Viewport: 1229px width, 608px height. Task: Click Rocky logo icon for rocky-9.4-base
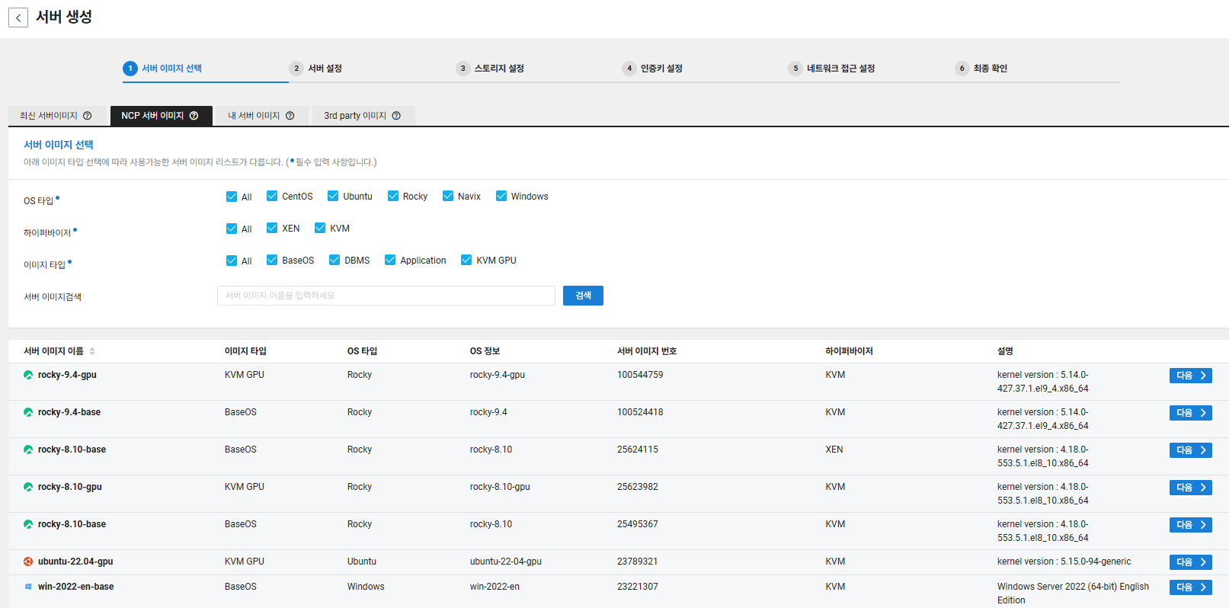[28, 412]
